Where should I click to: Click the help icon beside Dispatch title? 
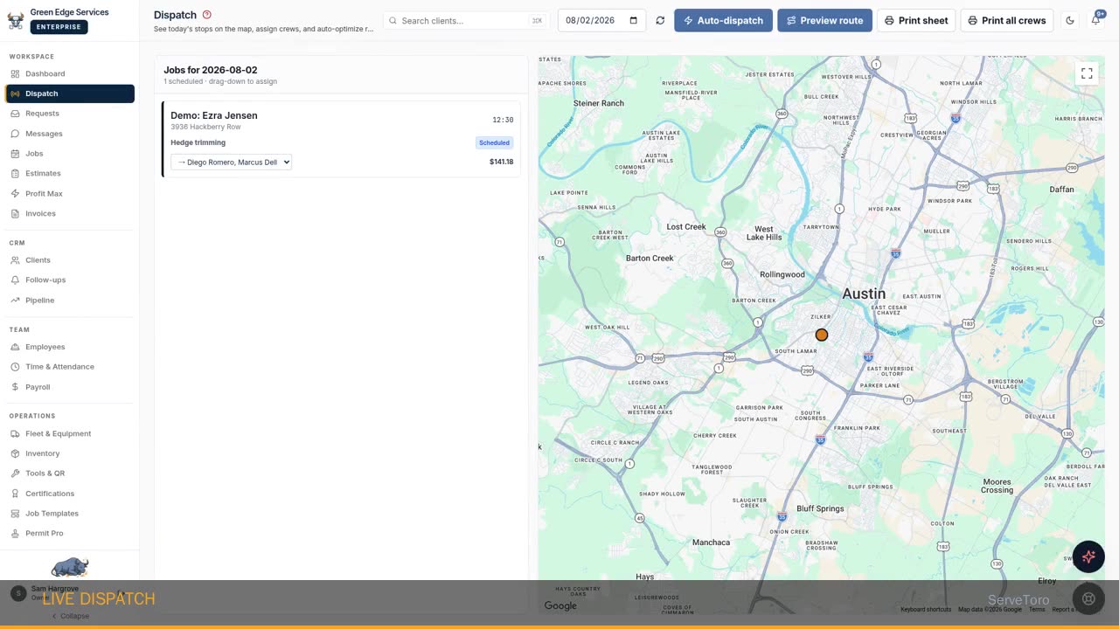click(x=207, y=15)
